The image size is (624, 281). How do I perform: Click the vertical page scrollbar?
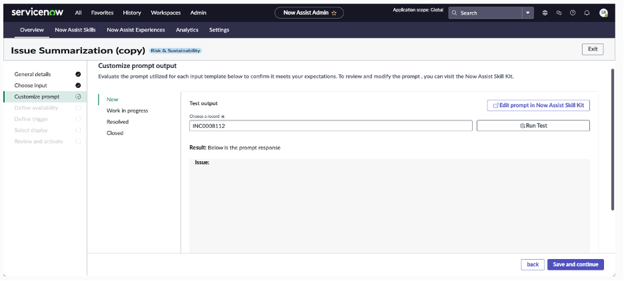pyautogui.click(x=613, y=139)
